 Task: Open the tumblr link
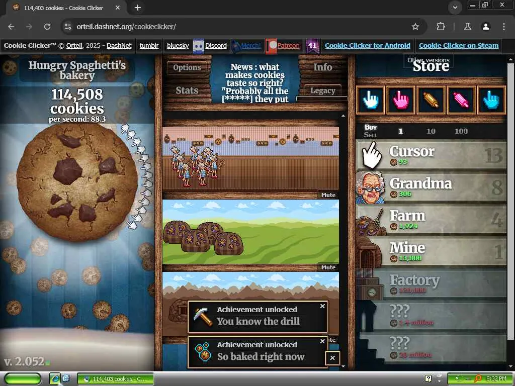coord(149,46)
